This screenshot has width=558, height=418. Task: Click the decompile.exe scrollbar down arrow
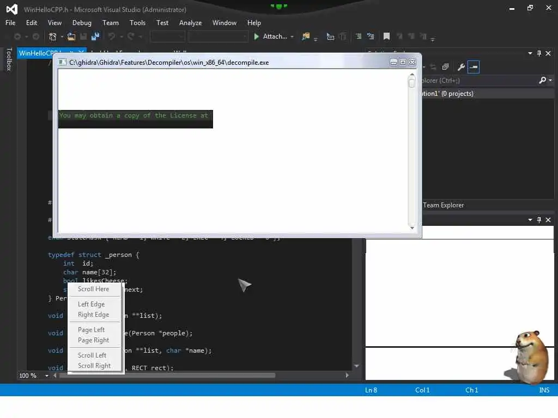[412, 228]
